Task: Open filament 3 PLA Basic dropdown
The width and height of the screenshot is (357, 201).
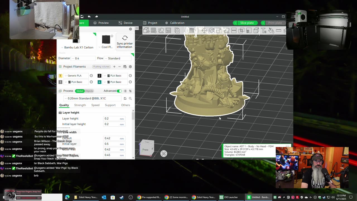Action: 76,82
